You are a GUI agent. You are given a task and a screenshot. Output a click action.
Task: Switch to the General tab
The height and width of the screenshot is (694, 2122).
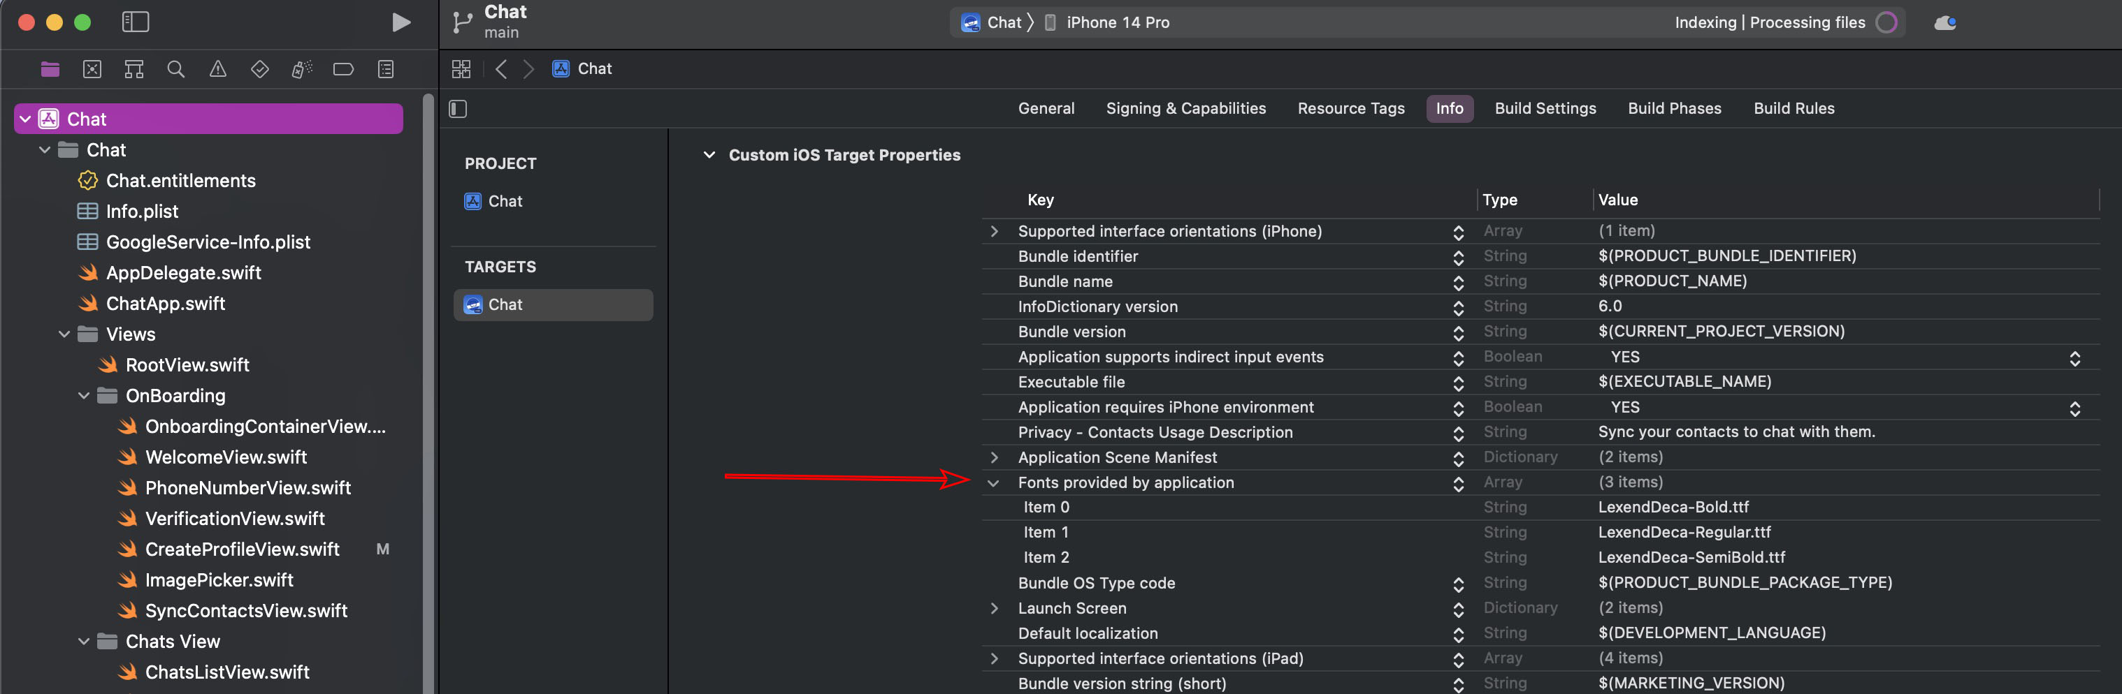coord(1046,109)
